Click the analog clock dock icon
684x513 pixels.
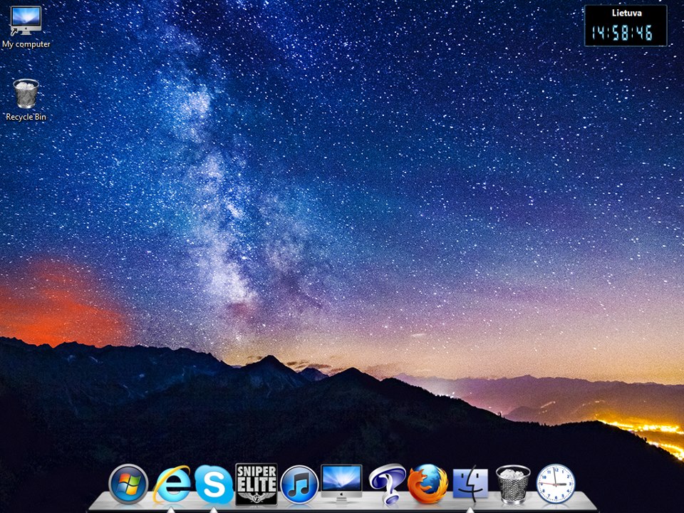pos(555,484)
